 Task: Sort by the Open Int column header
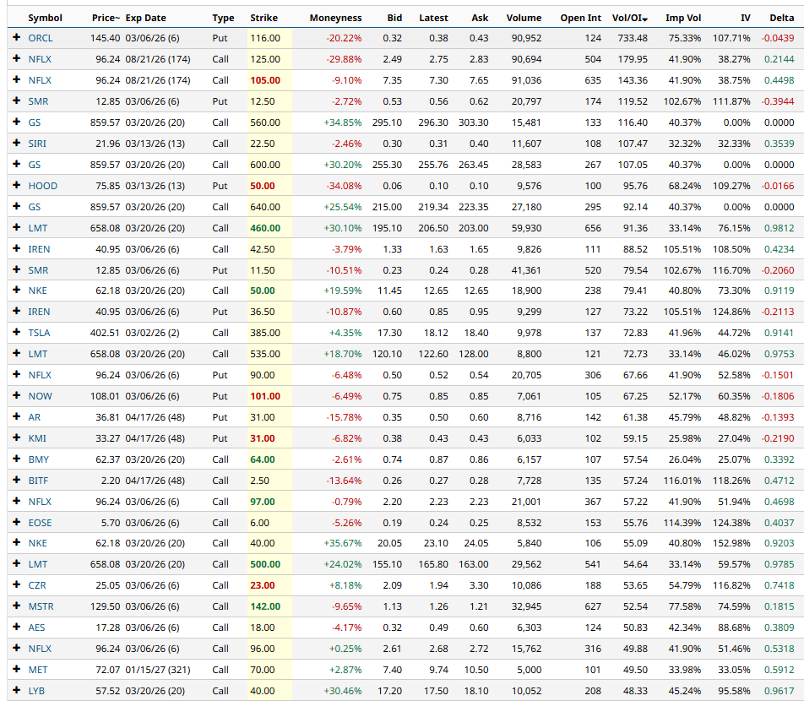[x=580, y=18]
